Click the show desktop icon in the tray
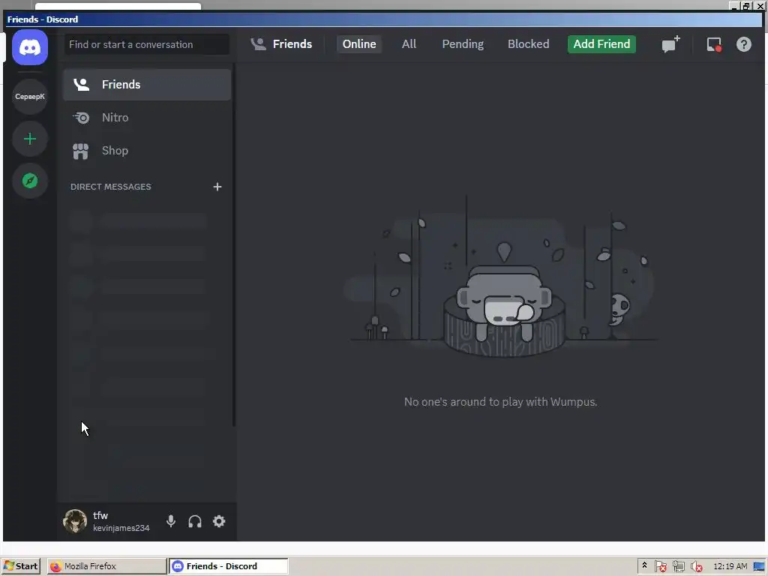 pos(760,567)
